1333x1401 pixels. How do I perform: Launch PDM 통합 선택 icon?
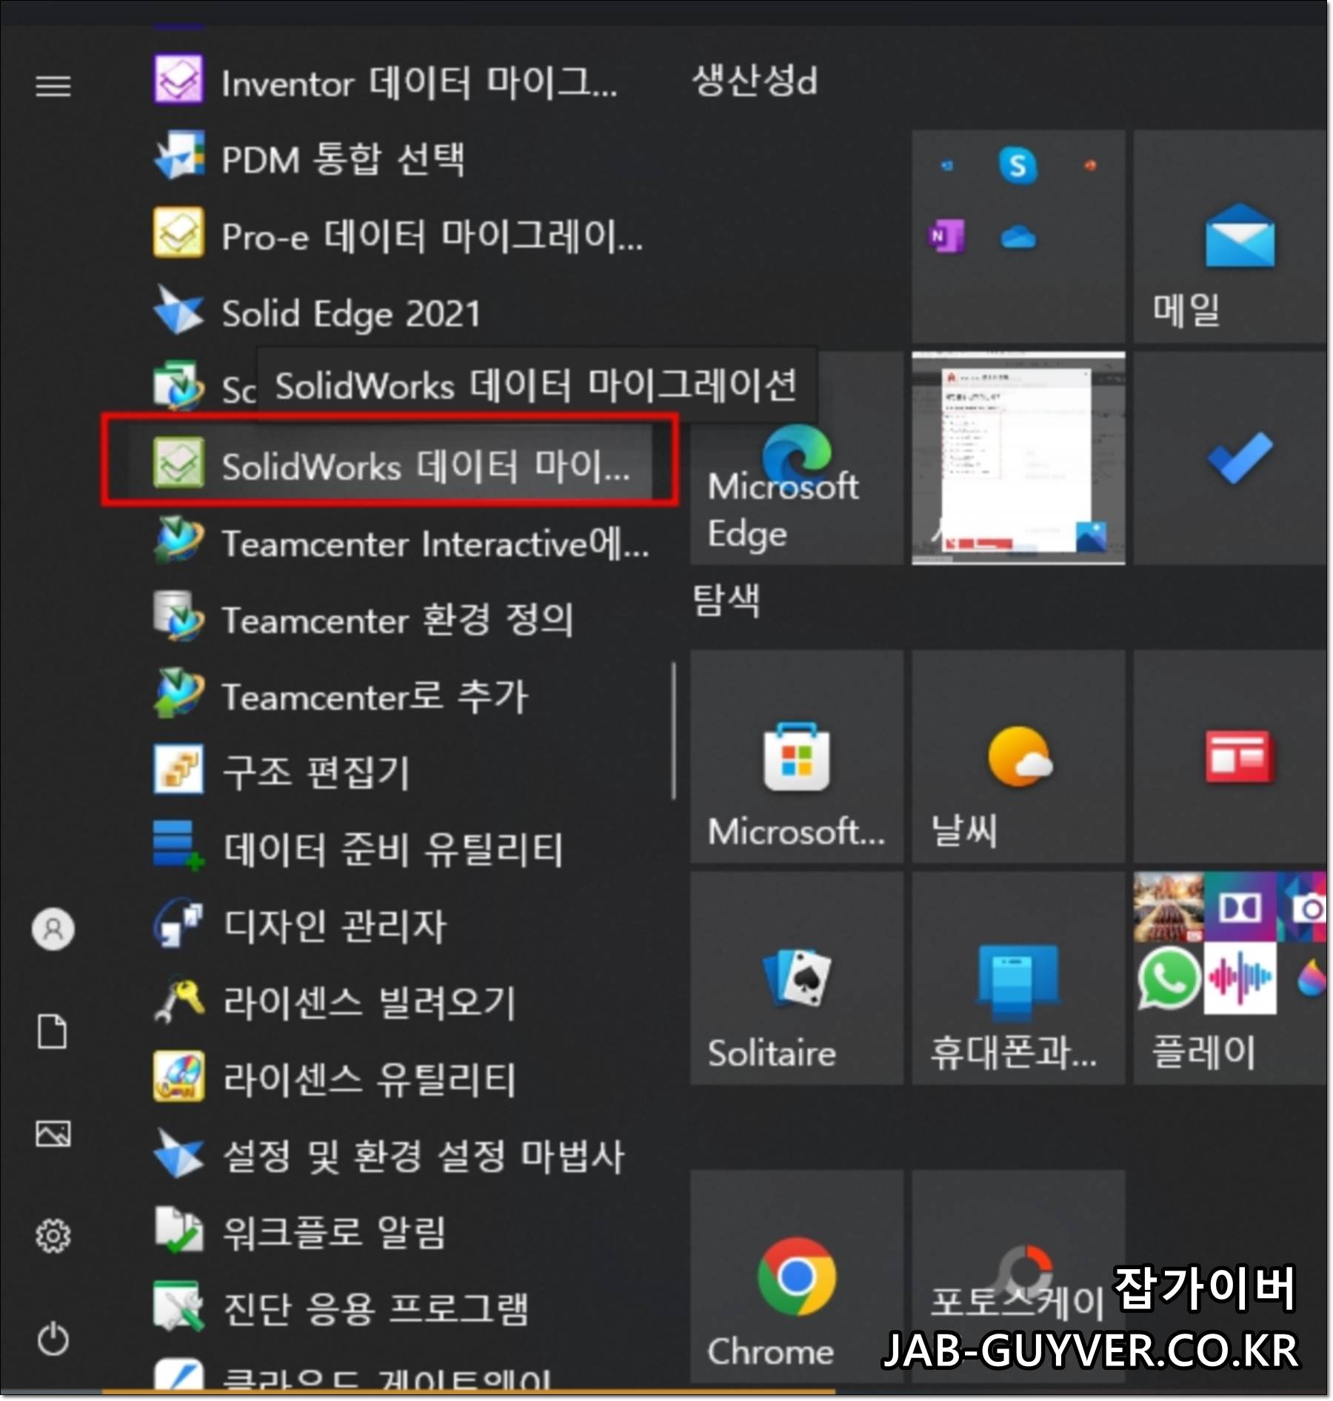tap(178, 156)
